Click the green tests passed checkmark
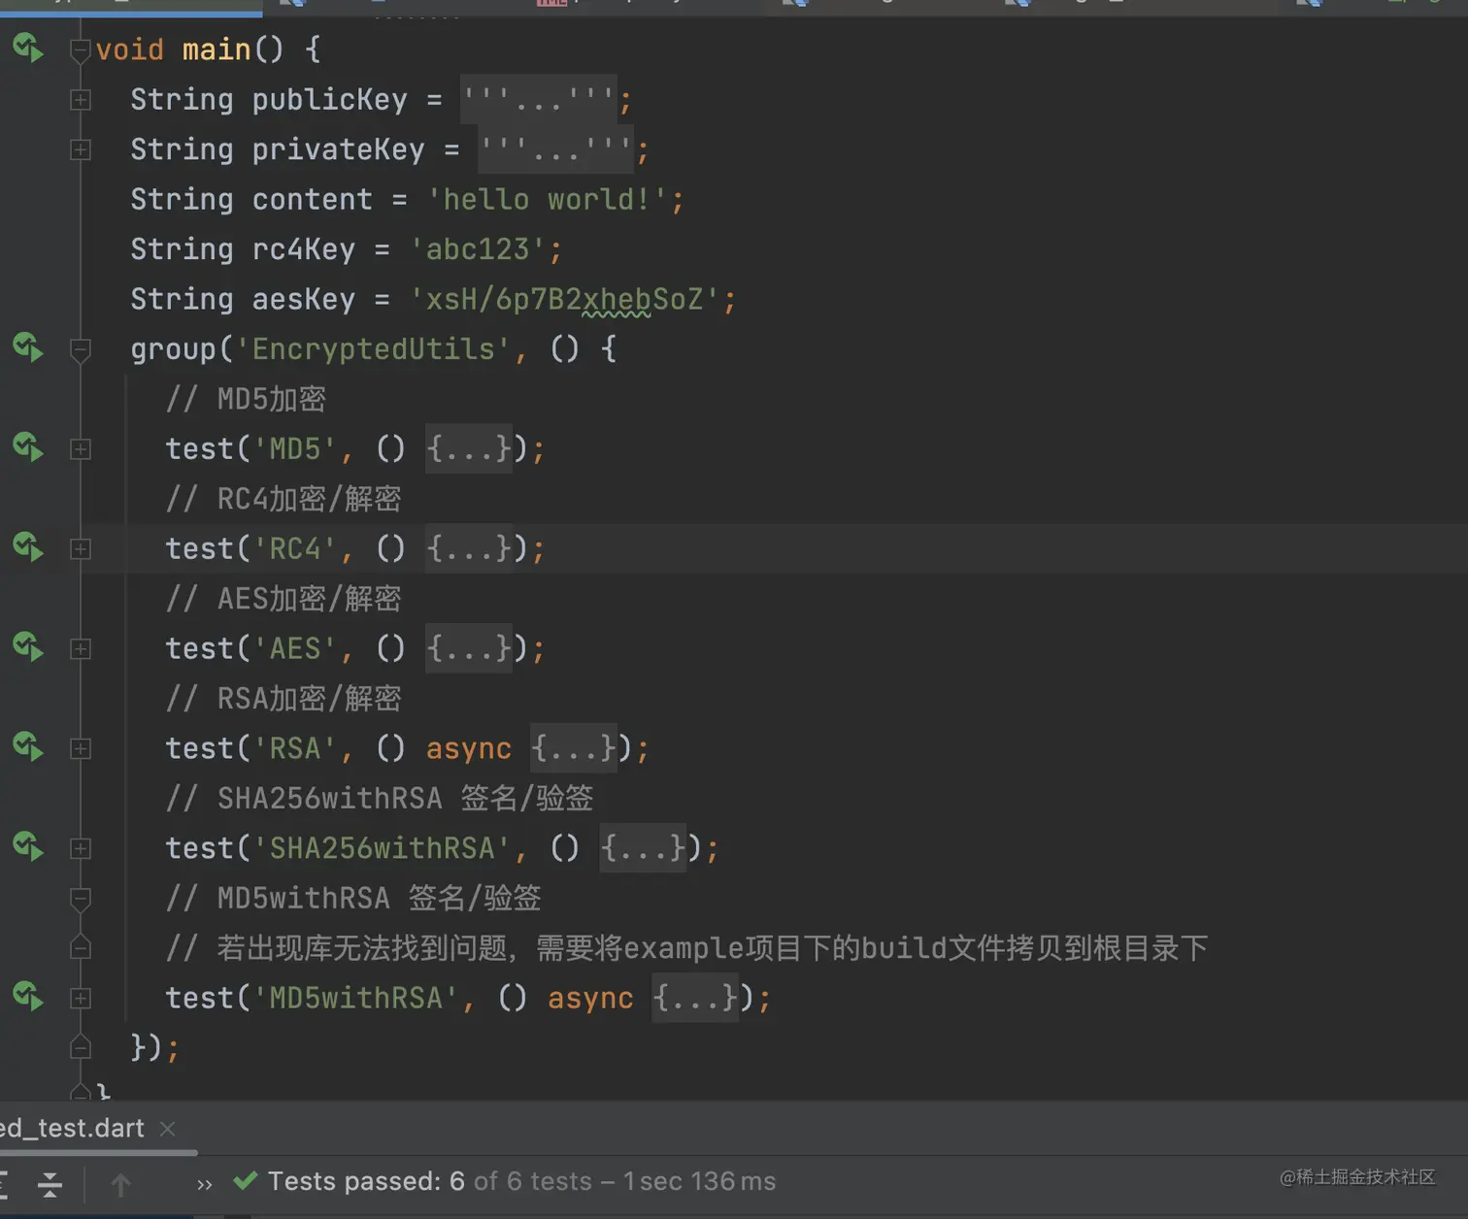 (x=246, y=1180)
